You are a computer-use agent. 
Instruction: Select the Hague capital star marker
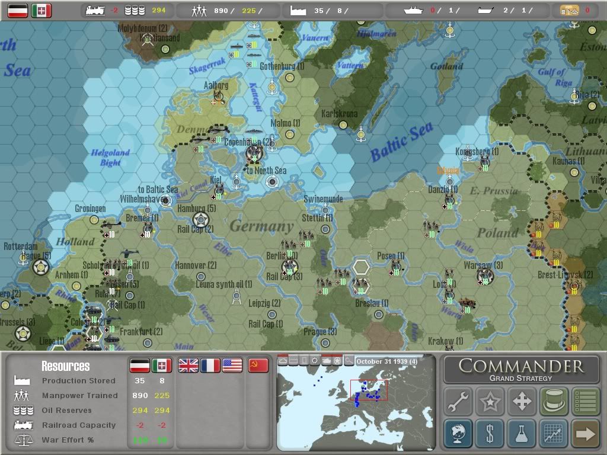pyautogui.click(x=41, y=267)
